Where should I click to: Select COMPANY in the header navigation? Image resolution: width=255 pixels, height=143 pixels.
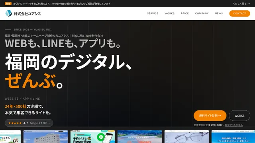coord(202,14)
